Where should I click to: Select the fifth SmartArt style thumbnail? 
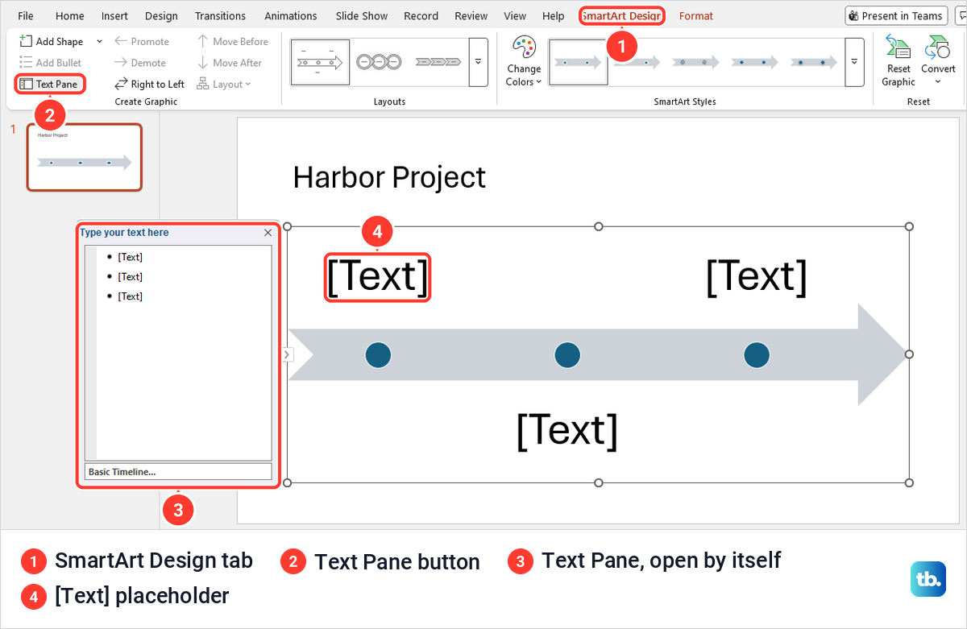point(812,62)
